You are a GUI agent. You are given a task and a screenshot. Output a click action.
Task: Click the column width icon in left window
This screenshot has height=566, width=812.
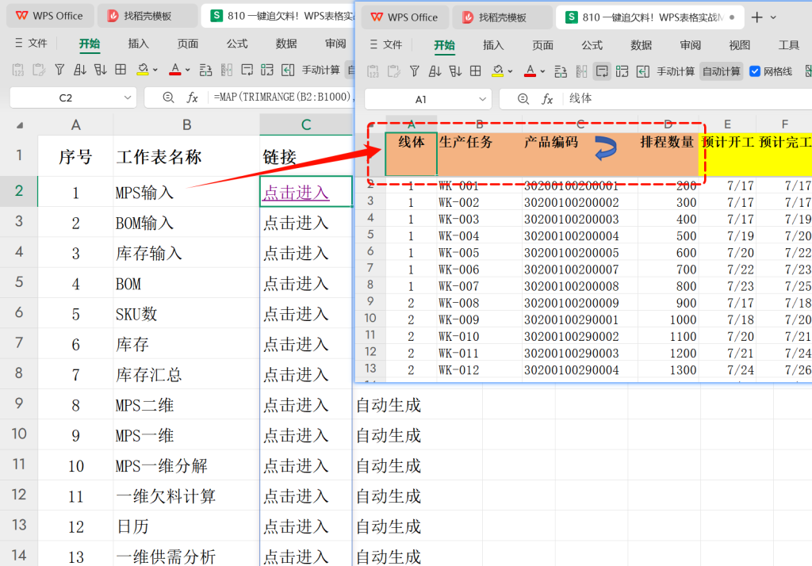pos(226,70)
